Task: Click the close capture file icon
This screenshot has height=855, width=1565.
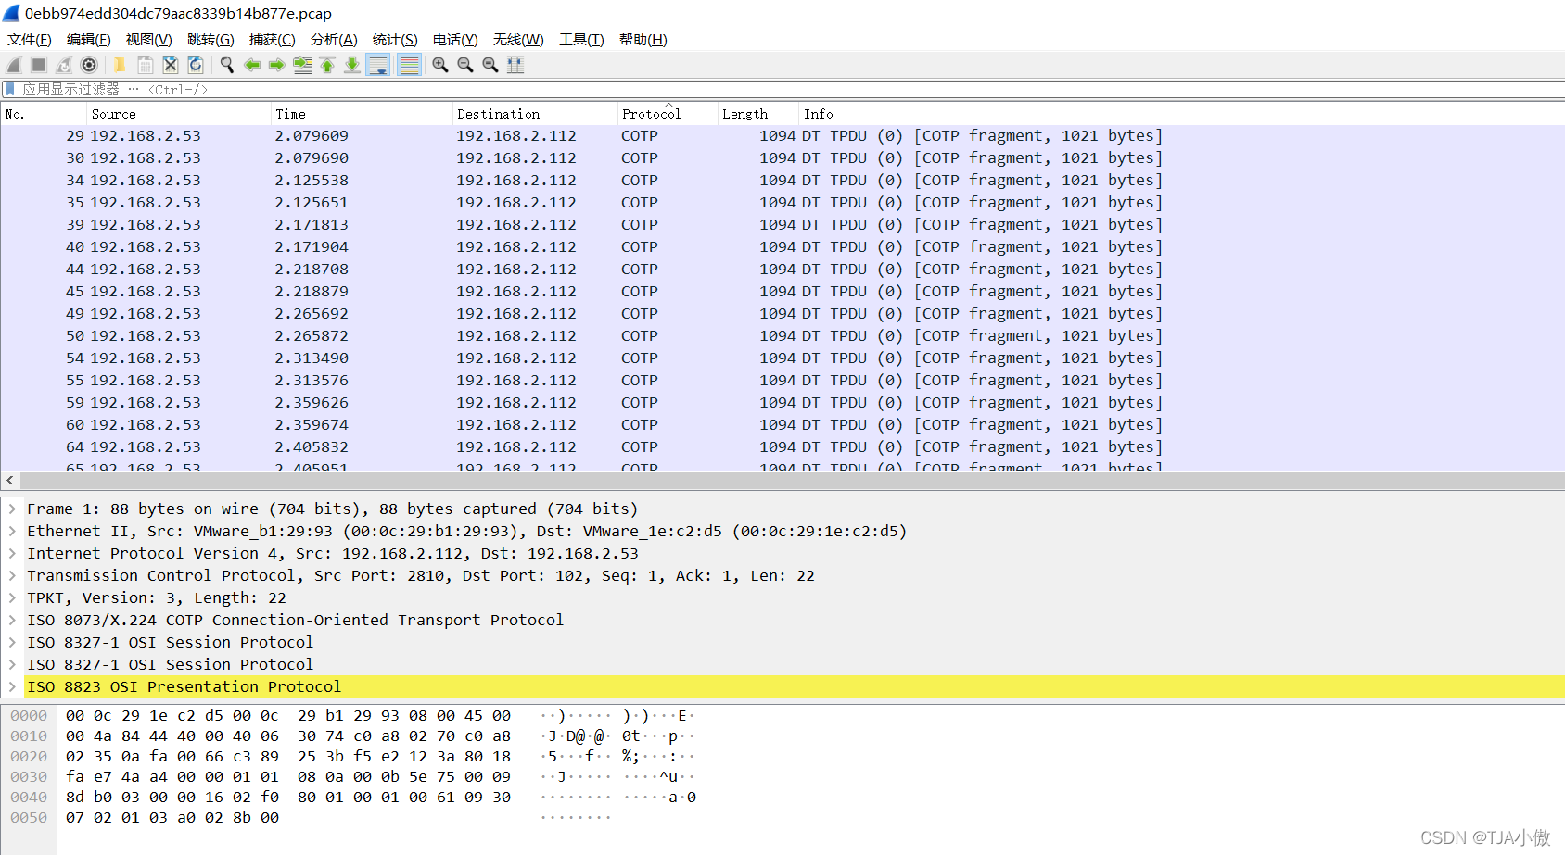Action: coord(170,65)
